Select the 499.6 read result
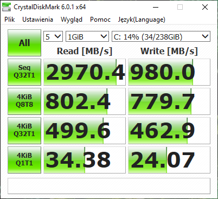 [85, 131]
